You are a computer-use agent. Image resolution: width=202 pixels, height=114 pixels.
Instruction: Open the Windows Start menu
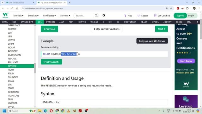(x=4, y=111)
